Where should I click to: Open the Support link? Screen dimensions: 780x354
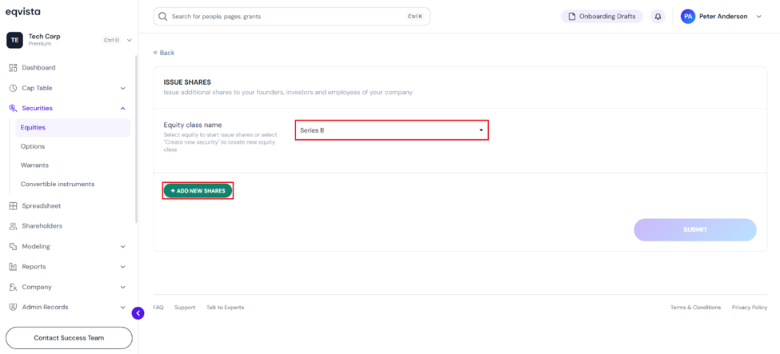[185, 308]
